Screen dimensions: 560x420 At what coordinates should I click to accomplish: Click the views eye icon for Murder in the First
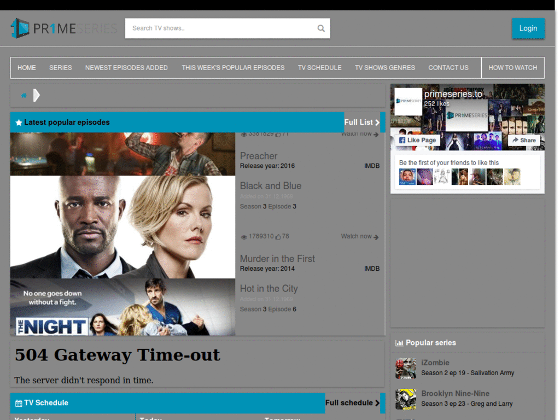coord(244,237)
